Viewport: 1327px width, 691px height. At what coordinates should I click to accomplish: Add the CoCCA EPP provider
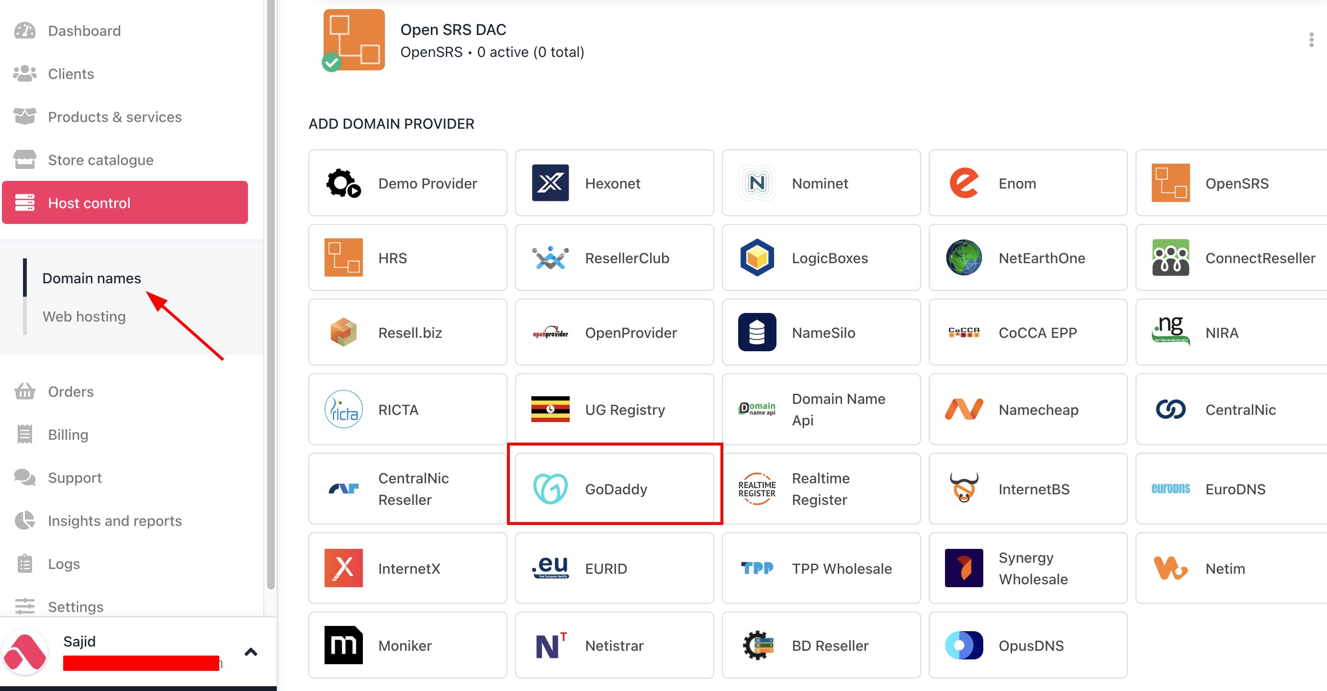coord(1028,332)
